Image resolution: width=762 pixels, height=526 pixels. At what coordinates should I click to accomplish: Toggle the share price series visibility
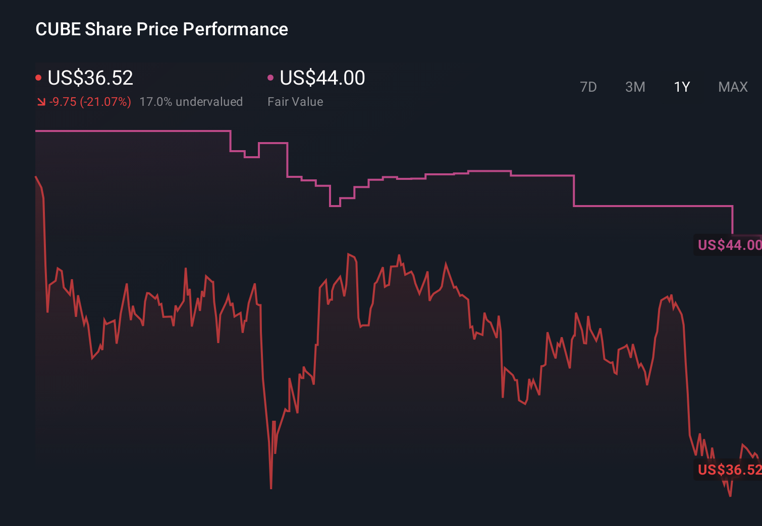(38, 77)
